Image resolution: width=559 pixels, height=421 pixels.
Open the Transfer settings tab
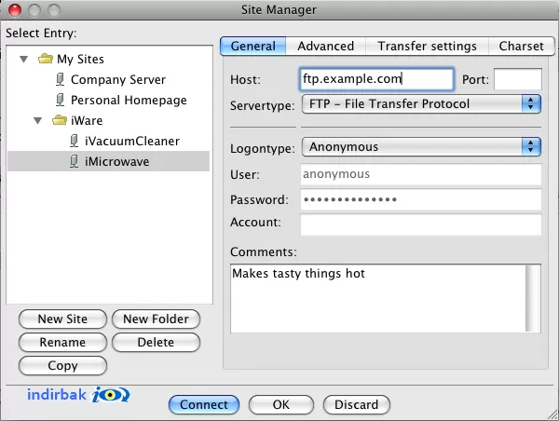pyautogui.click(x=427, y=46)
